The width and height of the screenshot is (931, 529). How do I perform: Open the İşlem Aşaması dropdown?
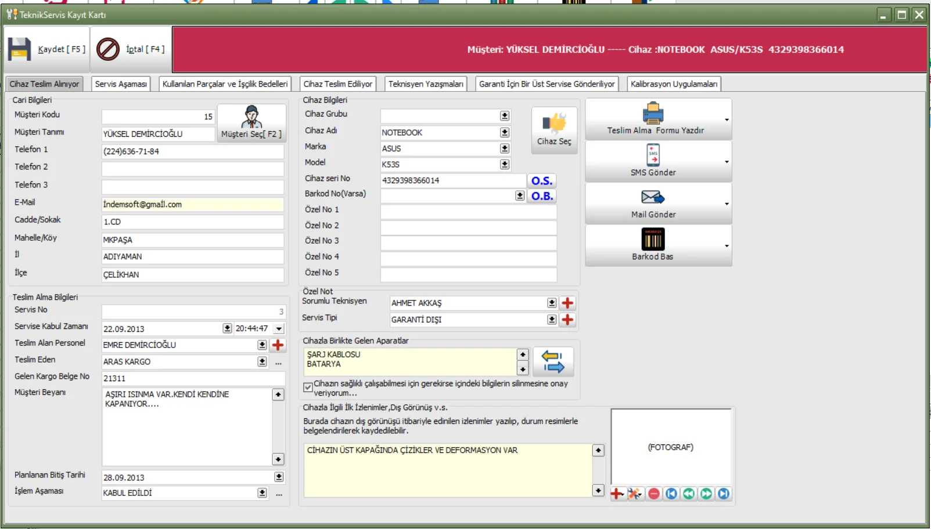pos(262,493)
